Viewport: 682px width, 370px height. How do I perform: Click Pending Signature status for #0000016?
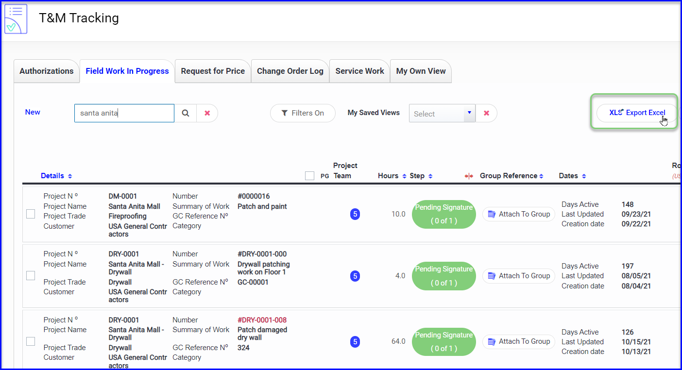click(x=444, y=214)
